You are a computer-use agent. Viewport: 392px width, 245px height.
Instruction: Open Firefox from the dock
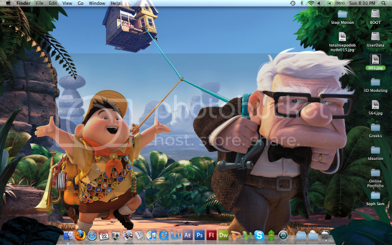80,235
